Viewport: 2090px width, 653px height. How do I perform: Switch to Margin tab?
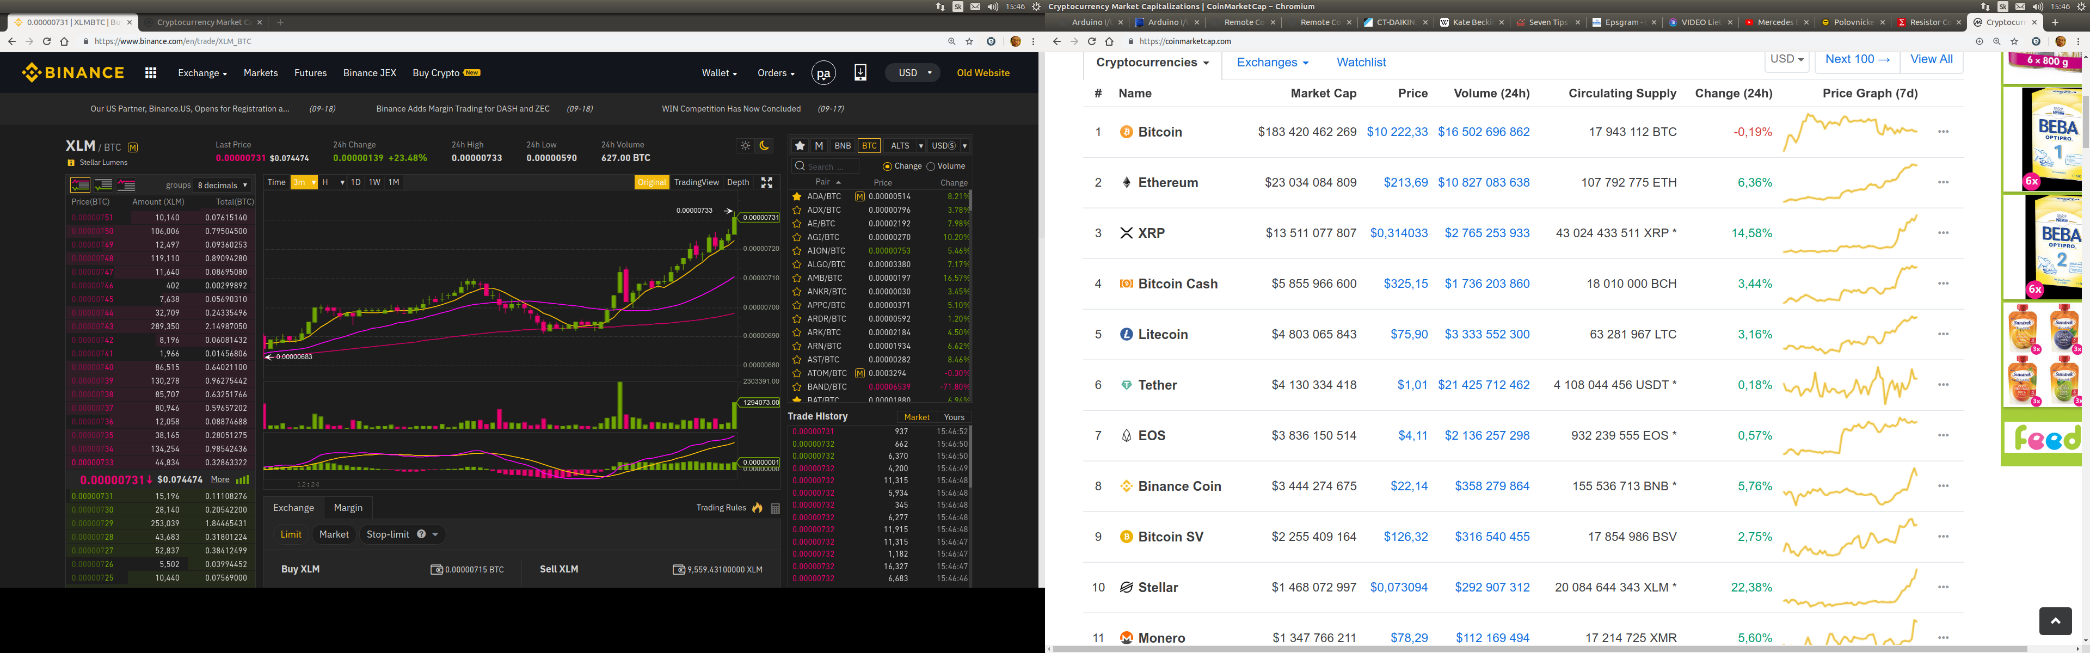348,508
